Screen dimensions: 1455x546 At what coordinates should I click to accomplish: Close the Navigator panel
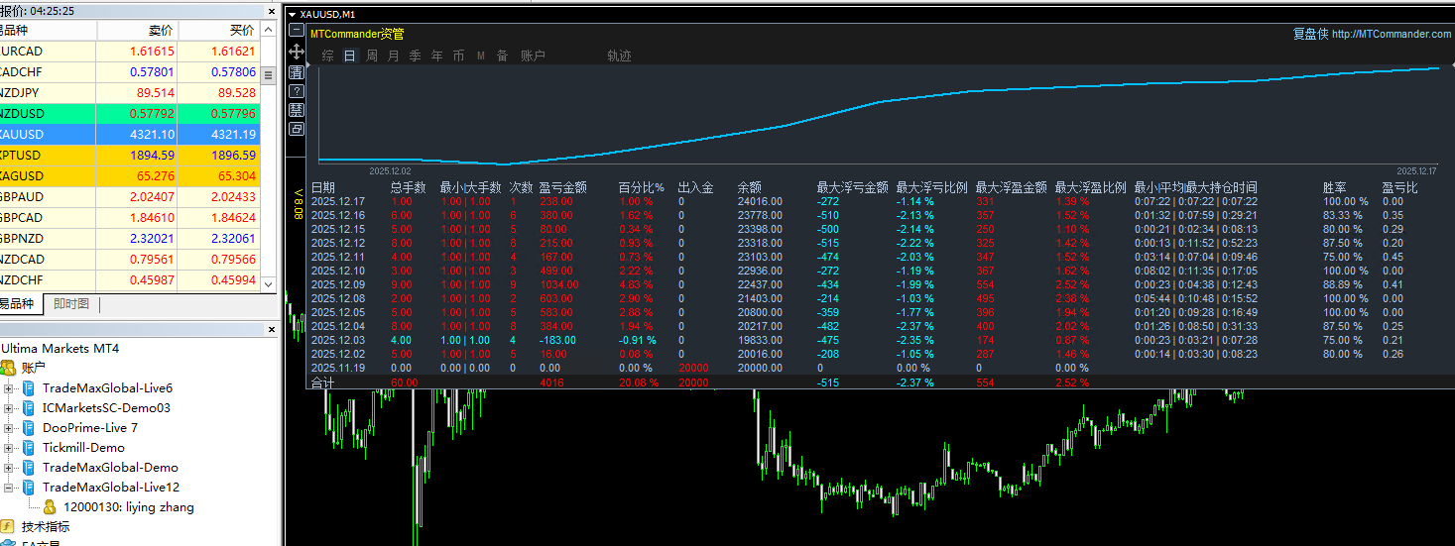(x=272, y=329)
